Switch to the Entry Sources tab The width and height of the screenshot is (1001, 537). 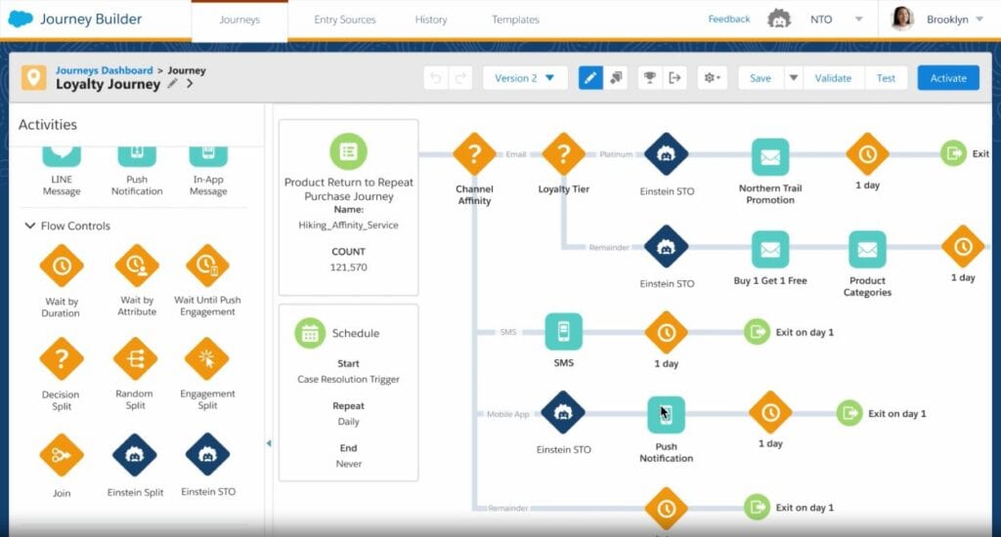345,20
